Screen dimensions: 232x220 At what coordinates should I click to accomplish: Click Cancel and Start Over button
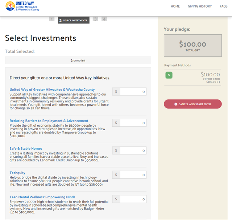pos(192,104)
